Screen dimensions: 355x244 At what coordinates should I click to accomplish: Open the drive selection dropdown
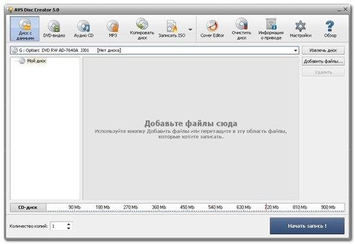296,50
